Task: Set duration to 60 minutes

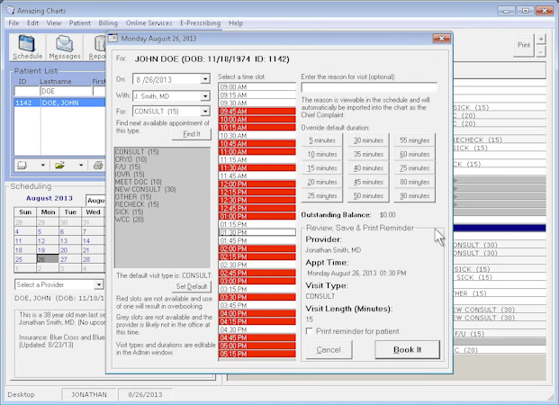Action: (415, 155)
